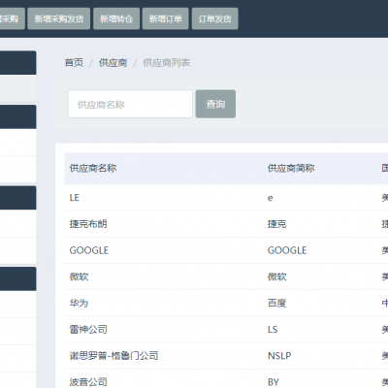Click abbreviation cell BY
The width and height of the screenshot is (388, 388).
(274, 382)
